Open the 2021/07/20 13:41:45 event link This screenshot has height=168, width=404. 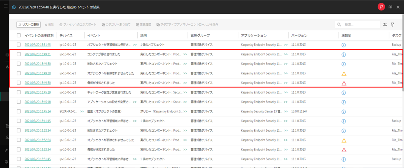coord(38,121)
